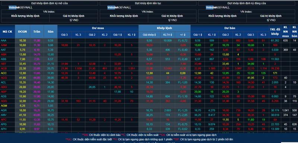The height and width of the screenshot is (143, 298).
Task: Sort Dư mua KL 1 column arrows
Action: click(x=135, y=35)
